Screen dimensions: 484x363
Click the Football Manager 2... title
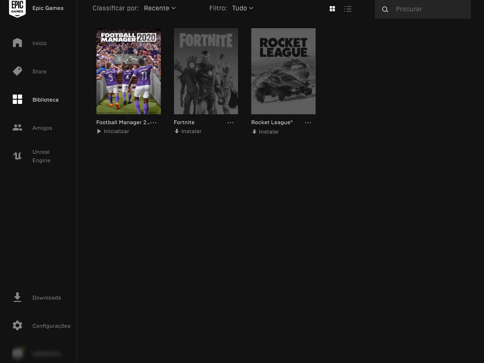123,122
